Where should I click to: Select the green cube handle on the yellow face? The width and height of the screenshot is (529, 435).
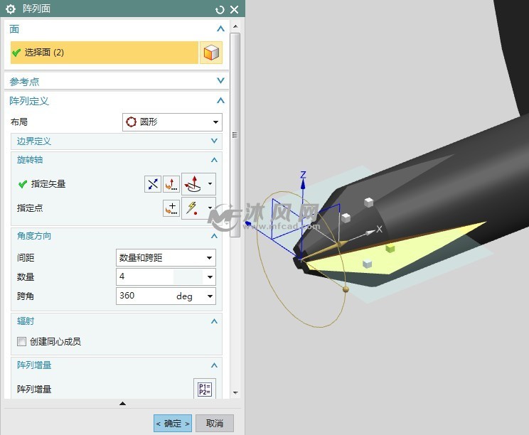click(x=390, y=249)
